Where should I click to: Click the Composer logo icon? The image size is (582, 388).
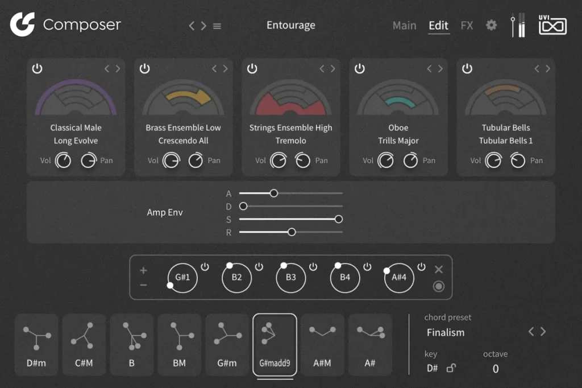pyautogui.click(x=22, y=24)
